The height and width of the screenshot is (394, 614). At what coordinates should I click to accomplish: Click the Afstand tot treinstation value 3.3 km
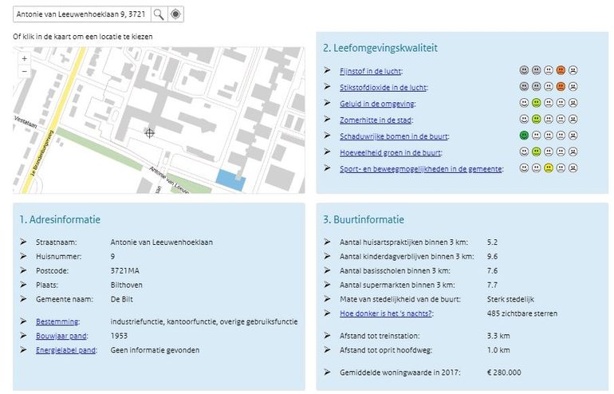(x=498, y=336)
